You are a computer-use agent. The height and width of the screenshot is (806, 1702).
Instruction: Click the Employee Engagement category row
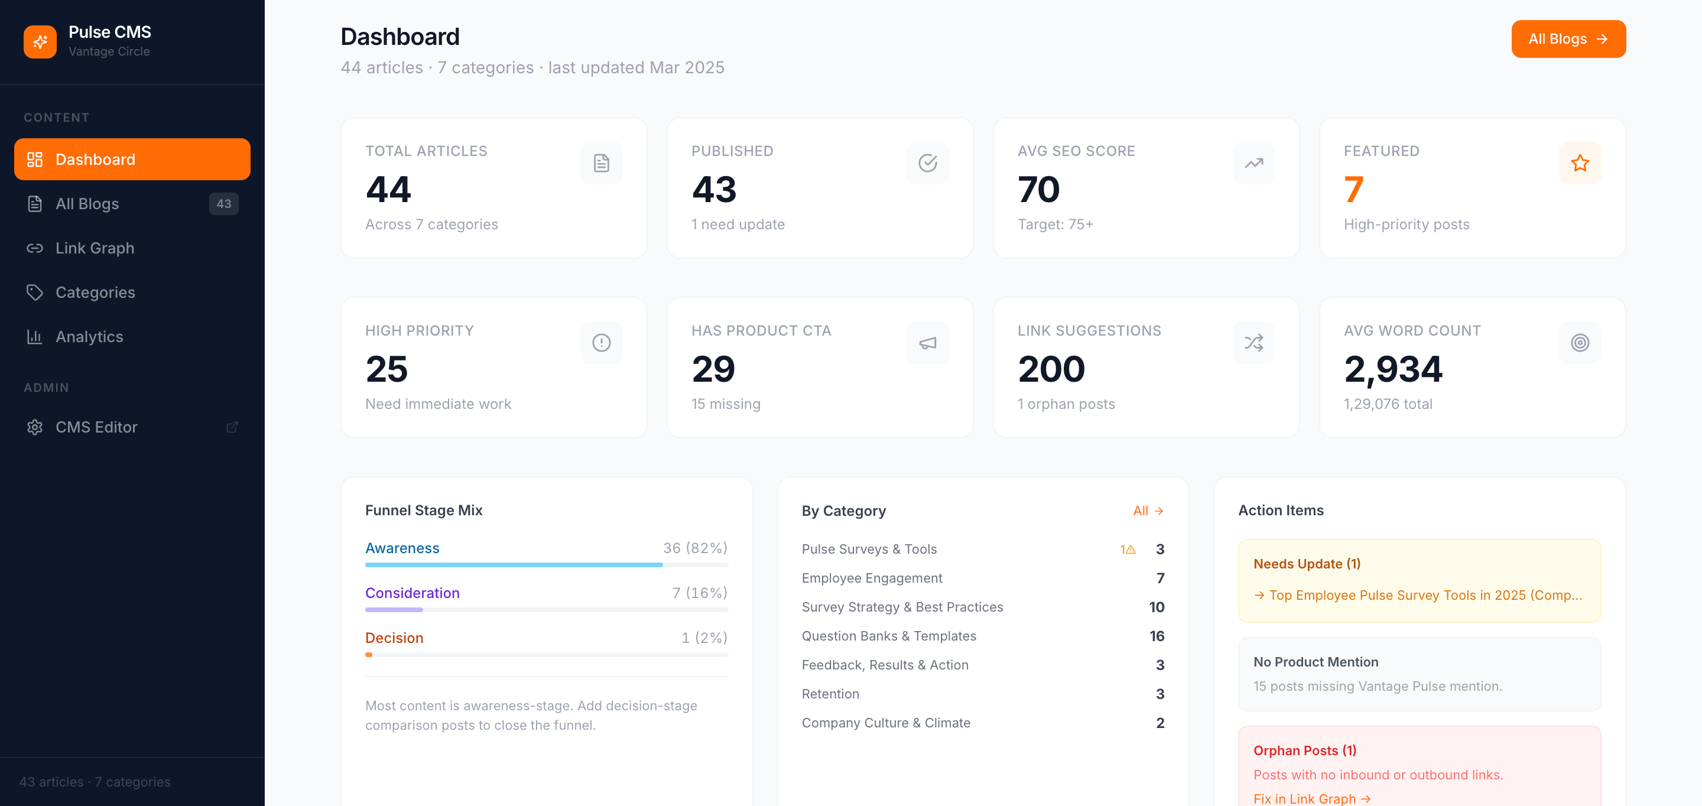coord(982,578)
